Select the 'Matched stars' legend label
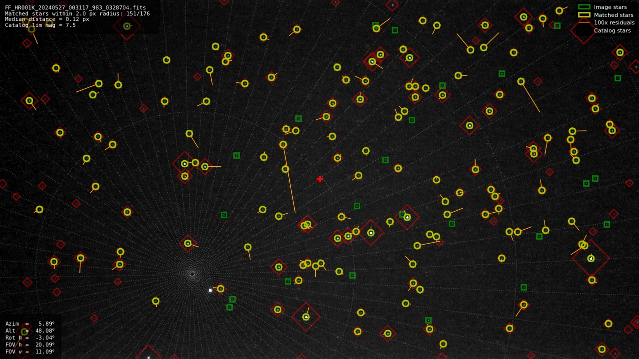The image size is (639, 359). [x=614, y=15]
